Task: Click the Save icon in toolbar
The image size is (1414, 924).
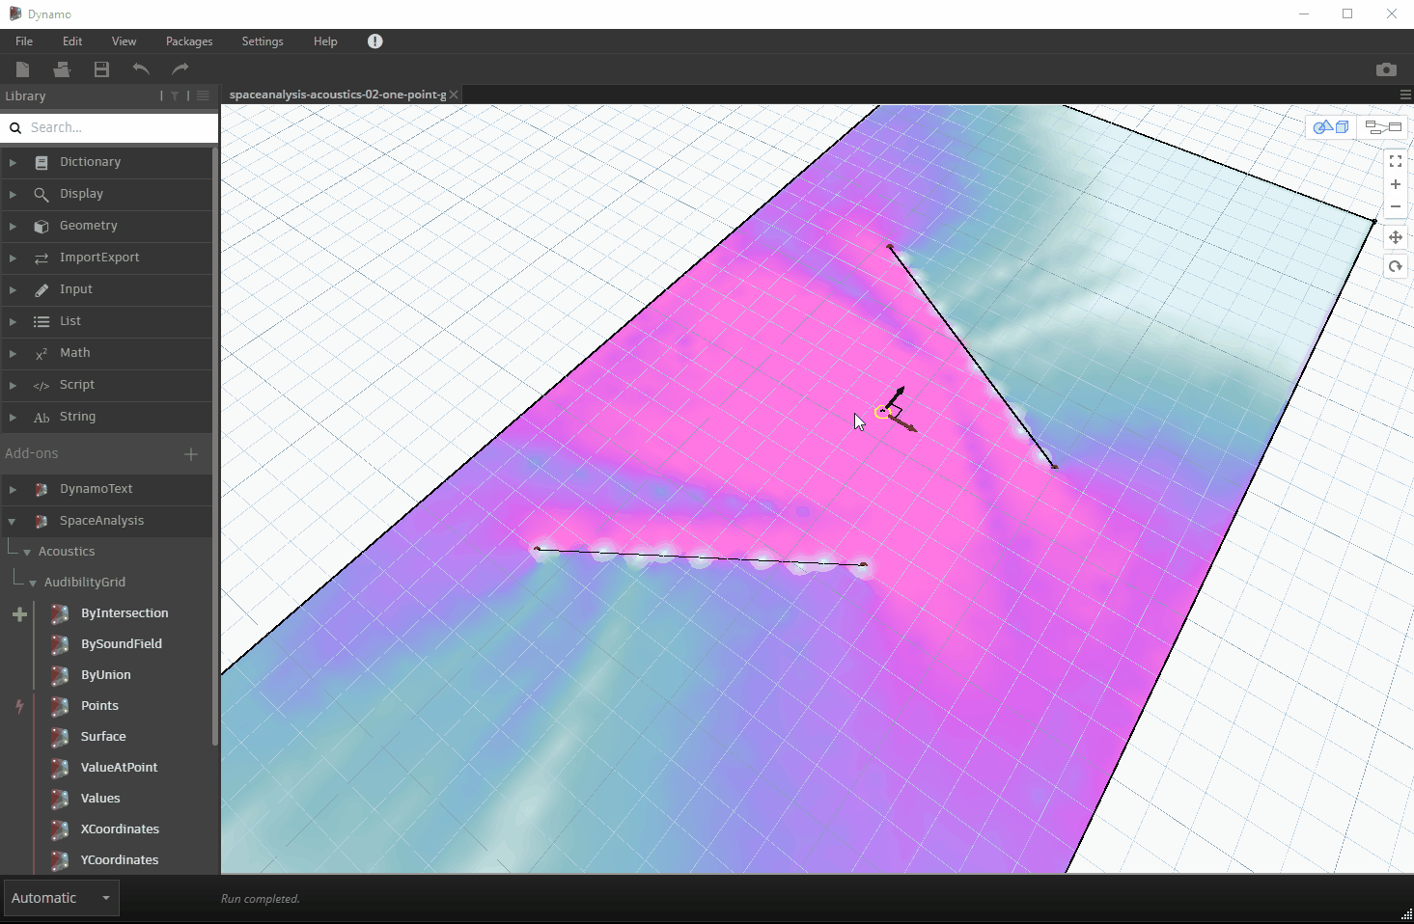Action: click(101, 69)
